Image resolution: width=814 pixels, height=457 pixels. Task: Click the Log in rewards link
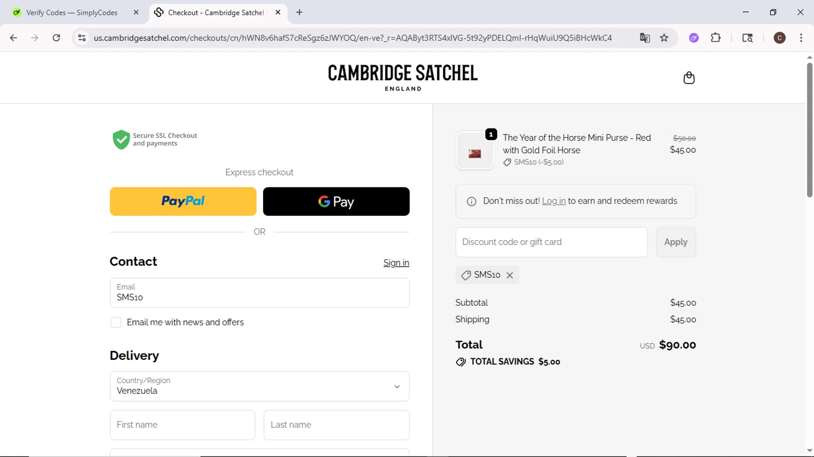pyautogui.click(x=554, y=201)
